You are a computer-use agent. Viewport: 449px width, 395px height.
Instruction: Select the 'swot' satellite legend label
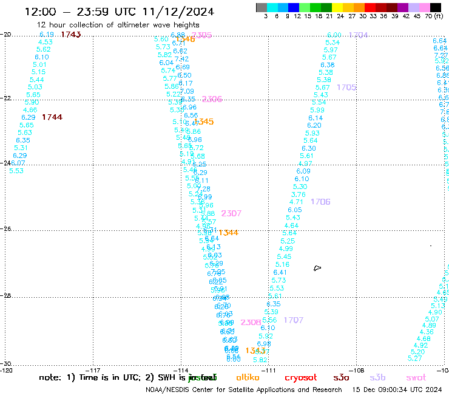tap(416, 378)
